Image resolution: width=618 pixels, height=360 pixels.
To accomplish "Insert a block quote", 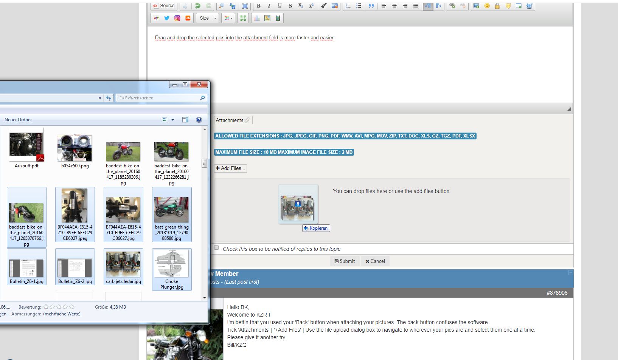I will coord(371,6).
